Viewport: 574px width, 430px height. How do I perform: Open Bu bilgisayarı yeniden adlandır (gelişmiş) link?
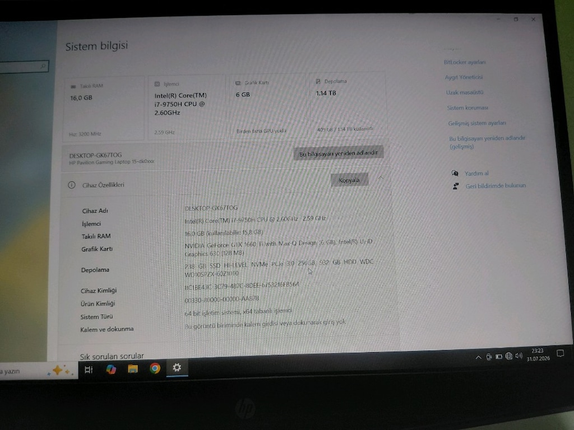coord(487,142)
